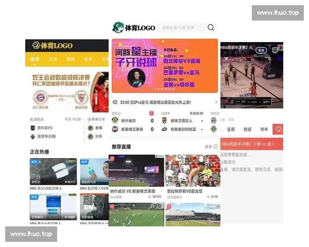
Task: Open the 河豚星主播 orange banner
Action: (x=165, y=65)
